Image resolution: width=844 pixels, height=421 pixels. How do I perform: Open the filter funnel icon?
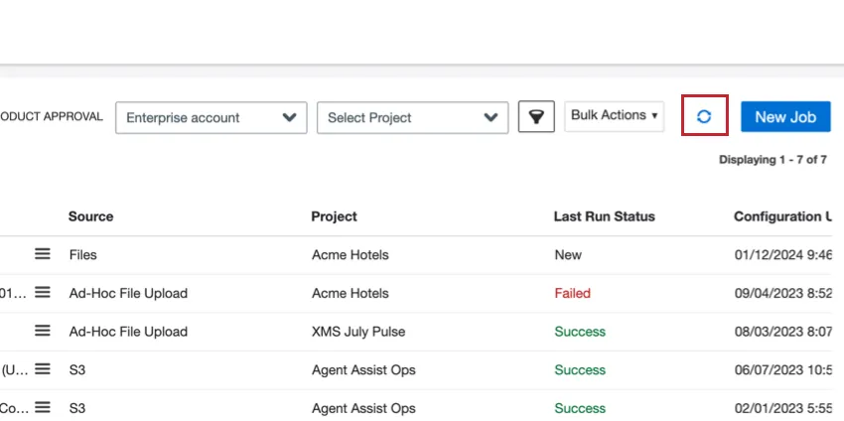536,117
